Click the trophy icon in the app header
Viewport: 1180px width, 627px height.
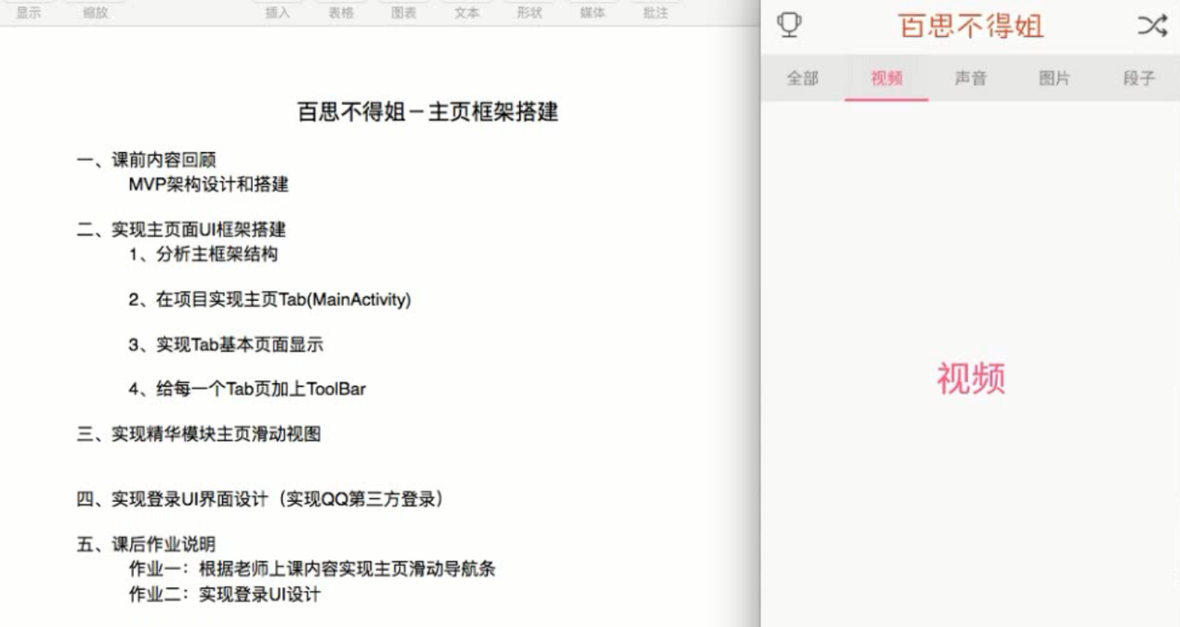[x=789, y=25]
